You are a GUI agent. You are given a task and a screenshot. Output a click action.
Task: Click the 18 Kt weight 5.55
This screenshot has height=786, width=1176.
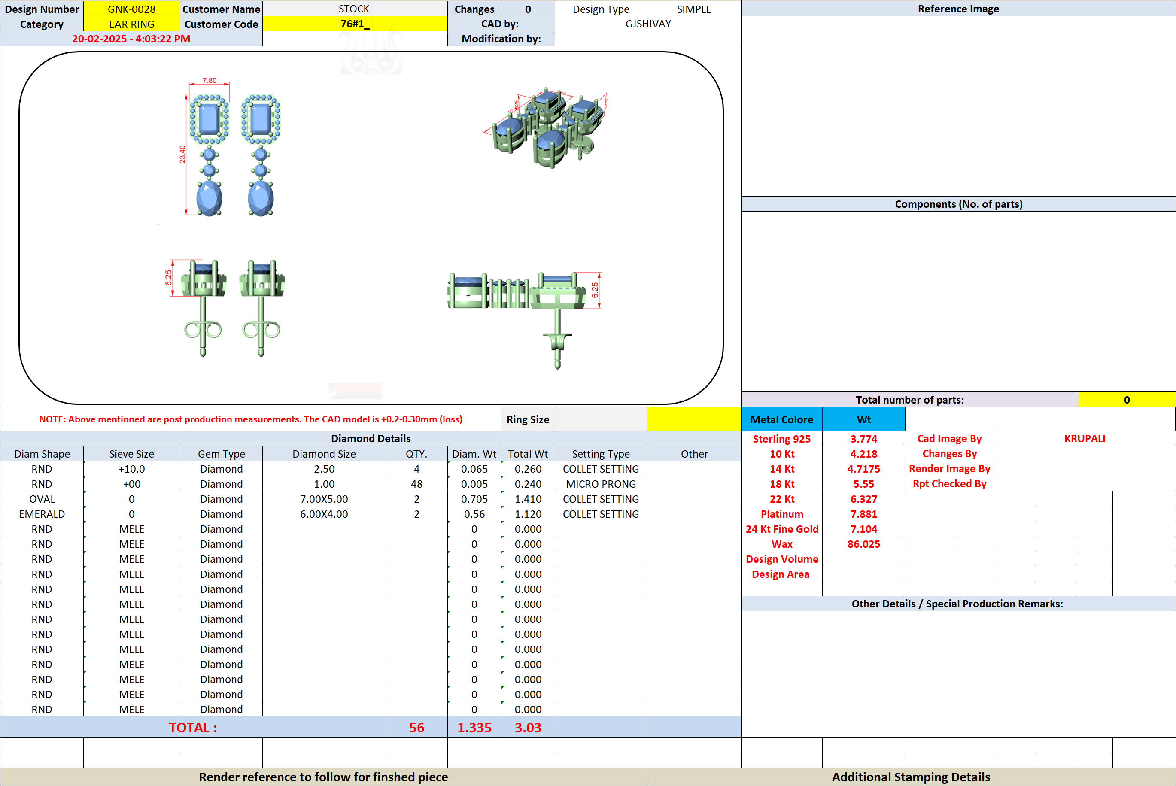(x=863, y=484)
